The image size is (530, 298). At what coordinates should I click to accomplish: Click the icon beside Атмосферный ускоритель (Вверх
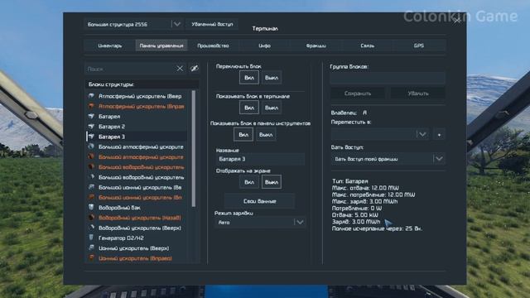click(91, 96)
